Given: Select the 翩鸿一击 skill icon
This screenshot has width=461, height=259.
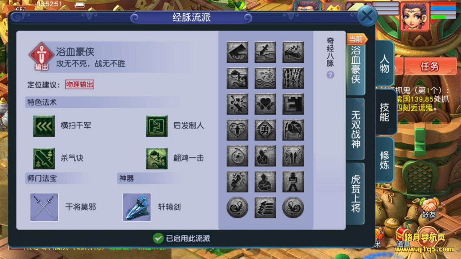Looking at the screenshot, I should (157, 159).
